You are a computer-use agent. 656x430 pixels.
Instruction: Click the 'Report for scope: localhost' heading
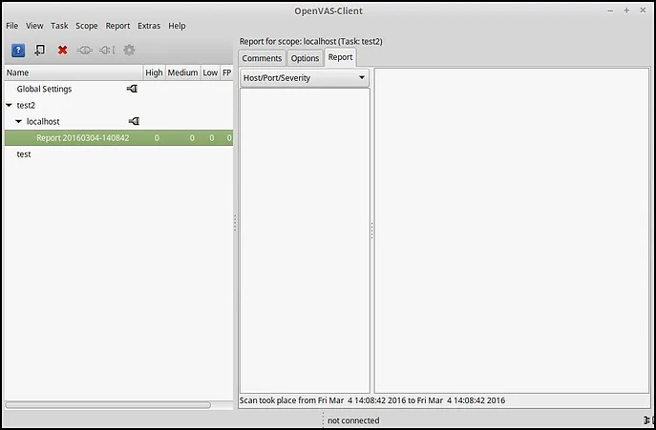point(311,41)
